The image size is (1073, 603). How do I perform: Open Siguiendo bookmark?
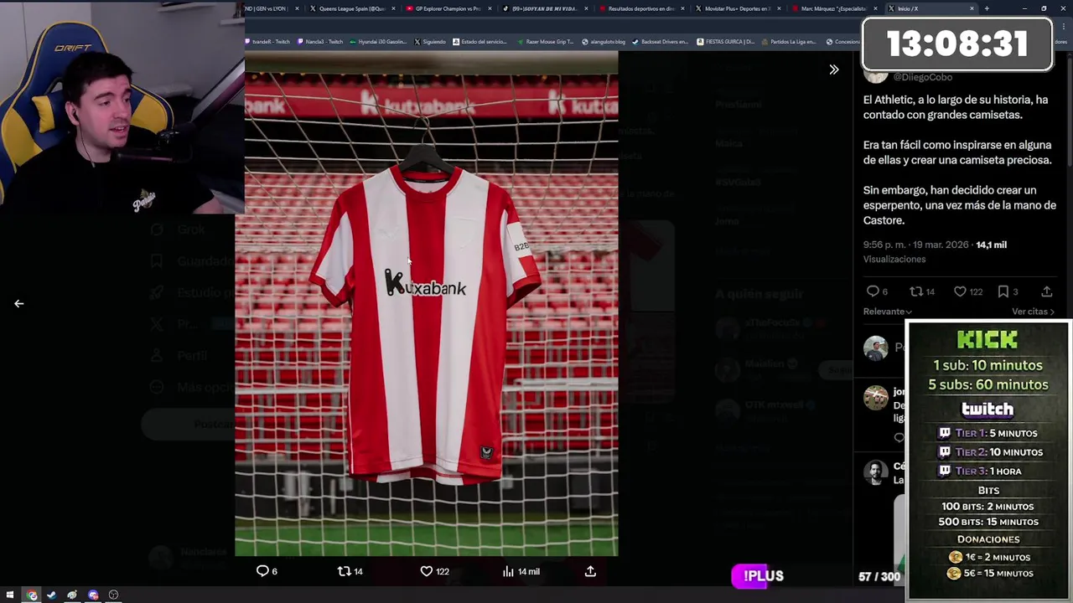429,42
